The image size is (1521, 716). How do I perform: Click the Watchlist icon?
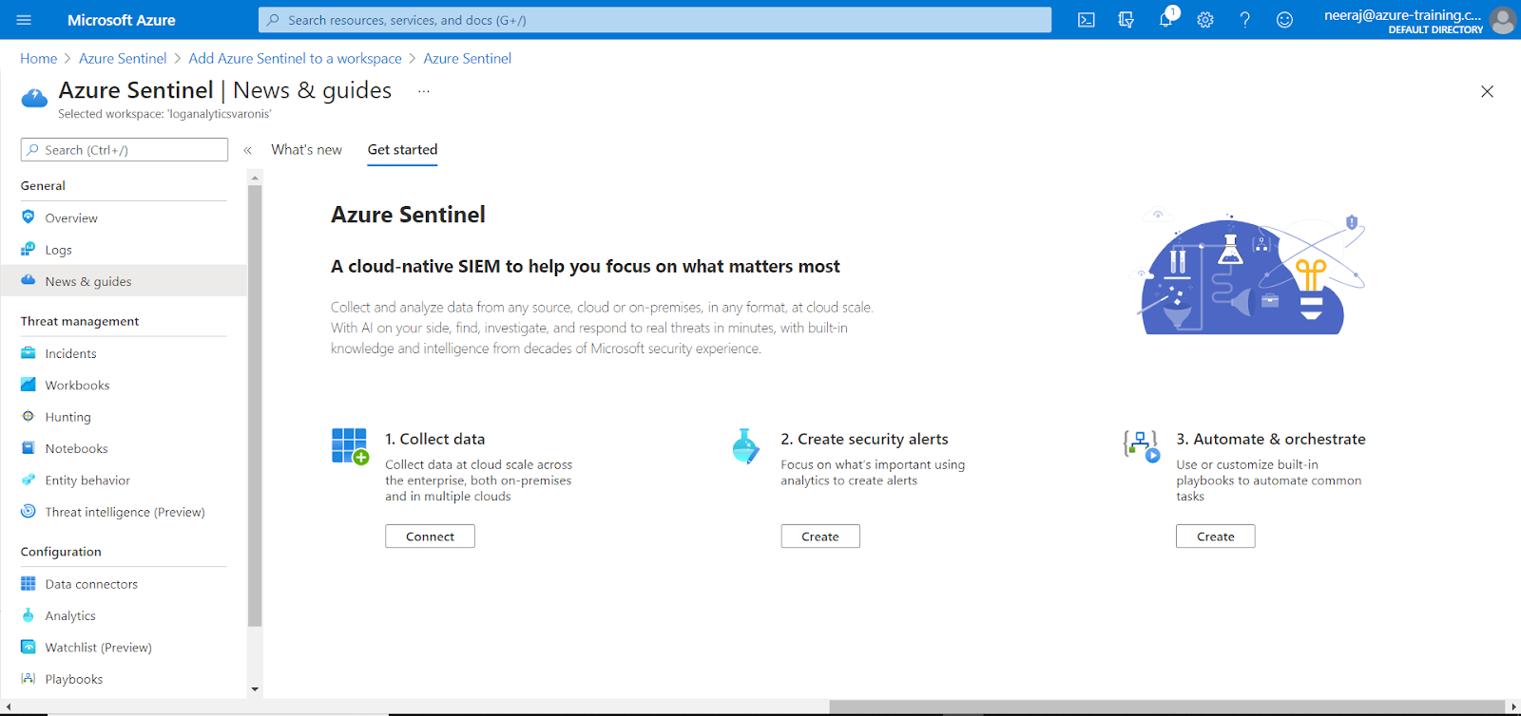point(29,648)
